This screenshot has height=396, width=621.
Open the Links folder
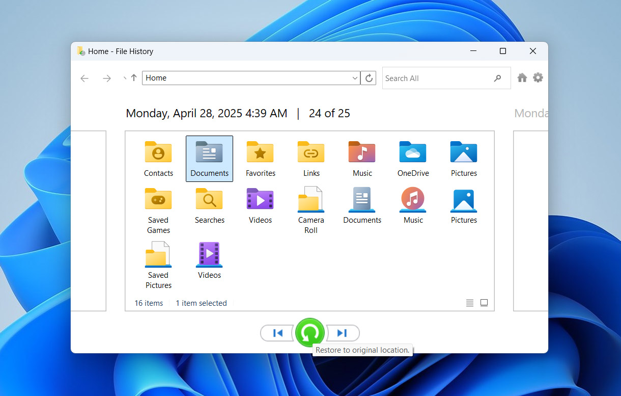(311, 159)
